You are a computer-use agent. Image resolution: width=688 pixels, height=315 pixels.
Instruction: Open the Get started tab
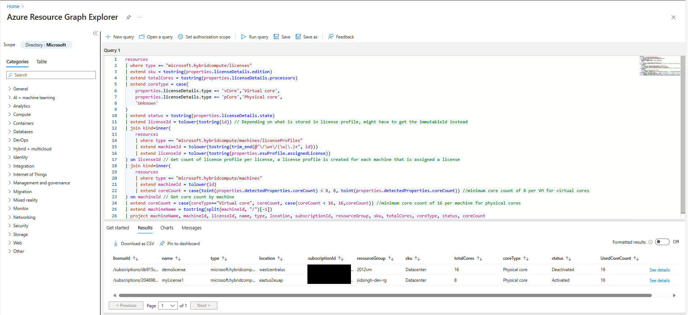118,228
